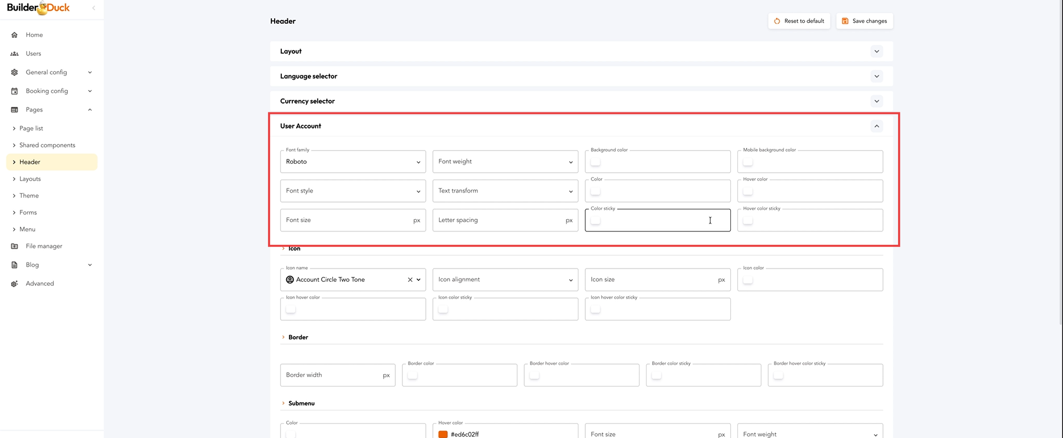Click the orange Hover color swatch
Screen dimensions: 1063x438
tap(443, 434)
